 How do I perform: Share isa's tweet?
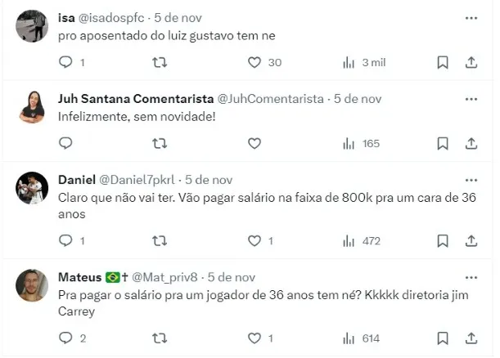point(471,62)
